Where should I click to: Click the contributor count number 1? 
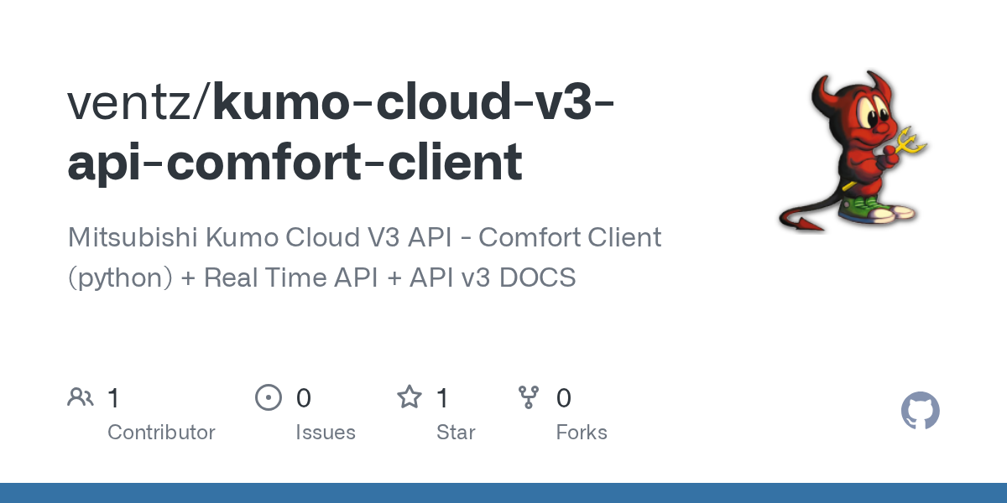coord(115,398)
